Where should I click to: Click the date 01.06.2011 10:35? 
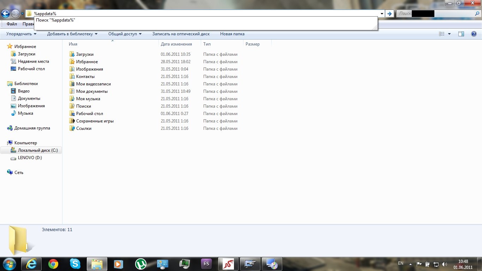coord(175,54)
